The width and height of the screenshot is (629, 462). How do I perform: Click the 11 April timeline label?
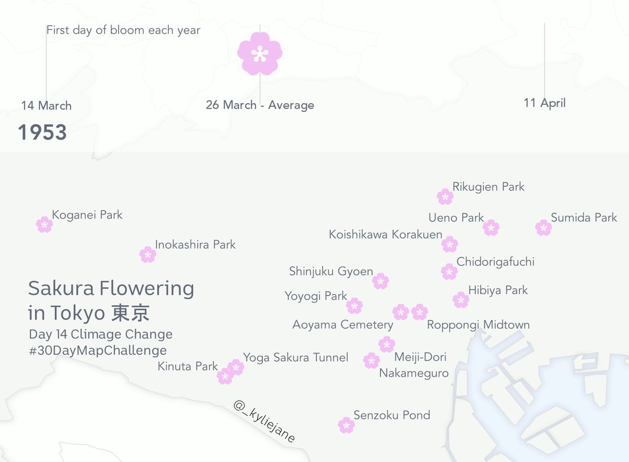pyautogui.click(x=545, y=103)
